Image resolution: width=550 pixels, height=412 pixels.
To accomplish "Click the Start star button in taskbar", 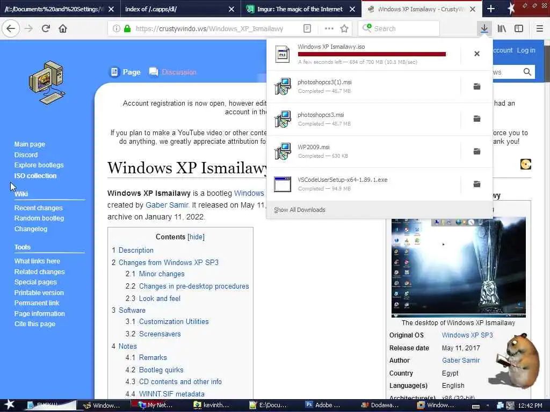I will coord(9,404).
